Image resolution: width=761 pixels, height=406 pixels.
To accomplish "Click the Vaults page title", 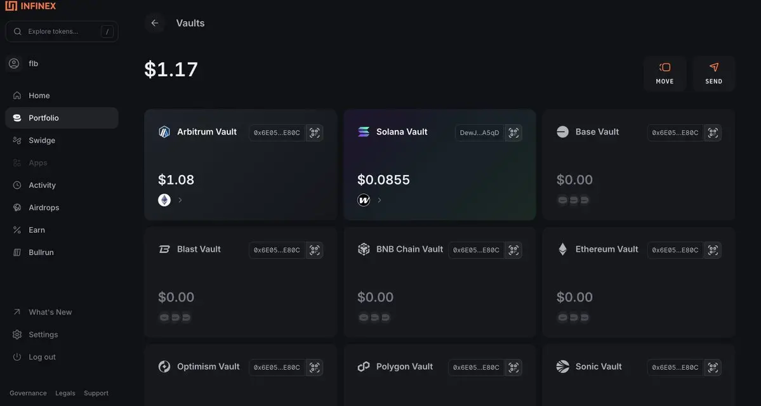I will [x=190, y=23].
